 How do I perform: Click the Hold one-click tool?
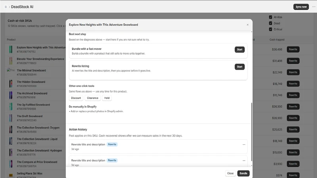(107, 98)
